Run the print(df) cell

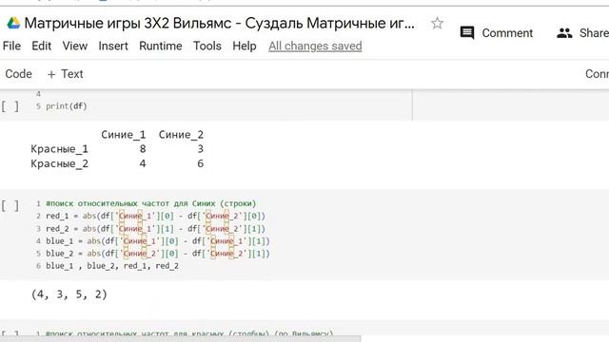[x=10, y=106]
